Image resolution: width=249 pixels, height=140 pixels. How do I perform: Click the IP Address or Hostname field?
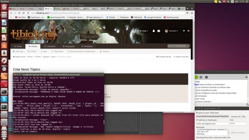pyautogui.click(x=212, y=124)
